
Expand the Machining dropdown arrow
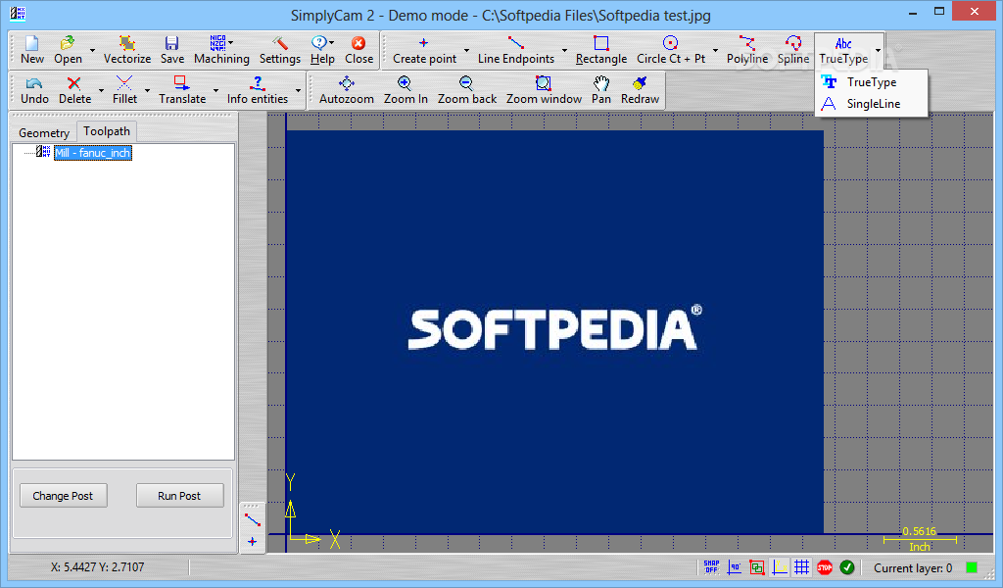[231, 42]
